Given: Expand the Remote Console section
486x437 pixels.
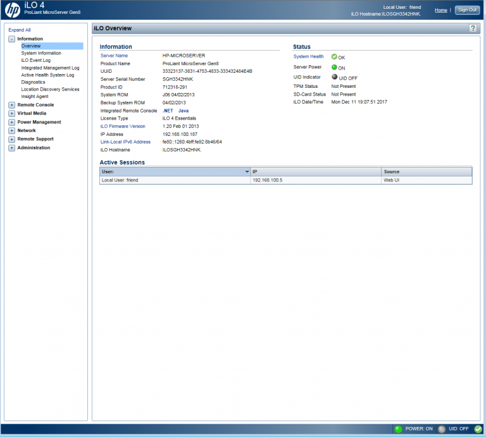Looking at the screenshot, I should [11, 105].
